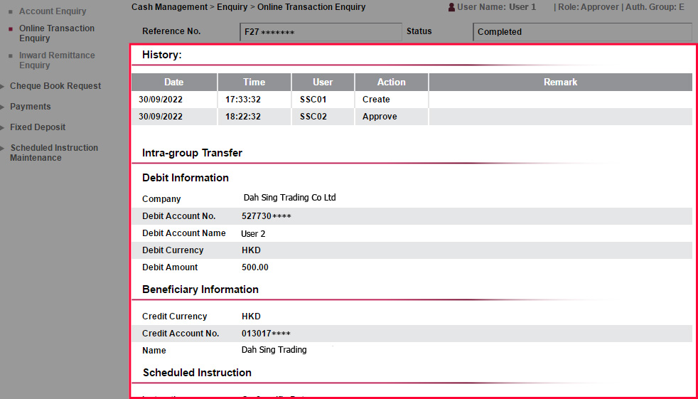Expand the Fixed Deposit menu
Image resolution: width=698 pixels, height=399 pixels.
pyautogui.click(x=38, y=127)
